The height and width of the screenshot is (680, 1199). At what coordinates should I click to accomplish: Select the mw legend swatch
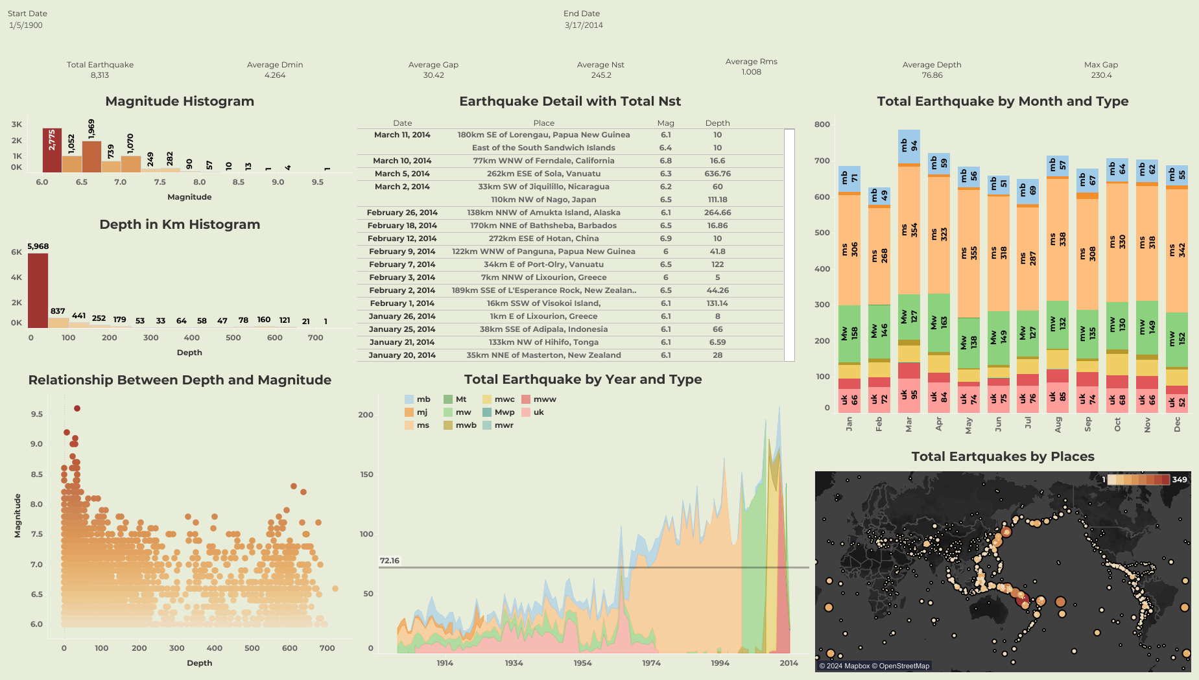[x=448, y=412]
